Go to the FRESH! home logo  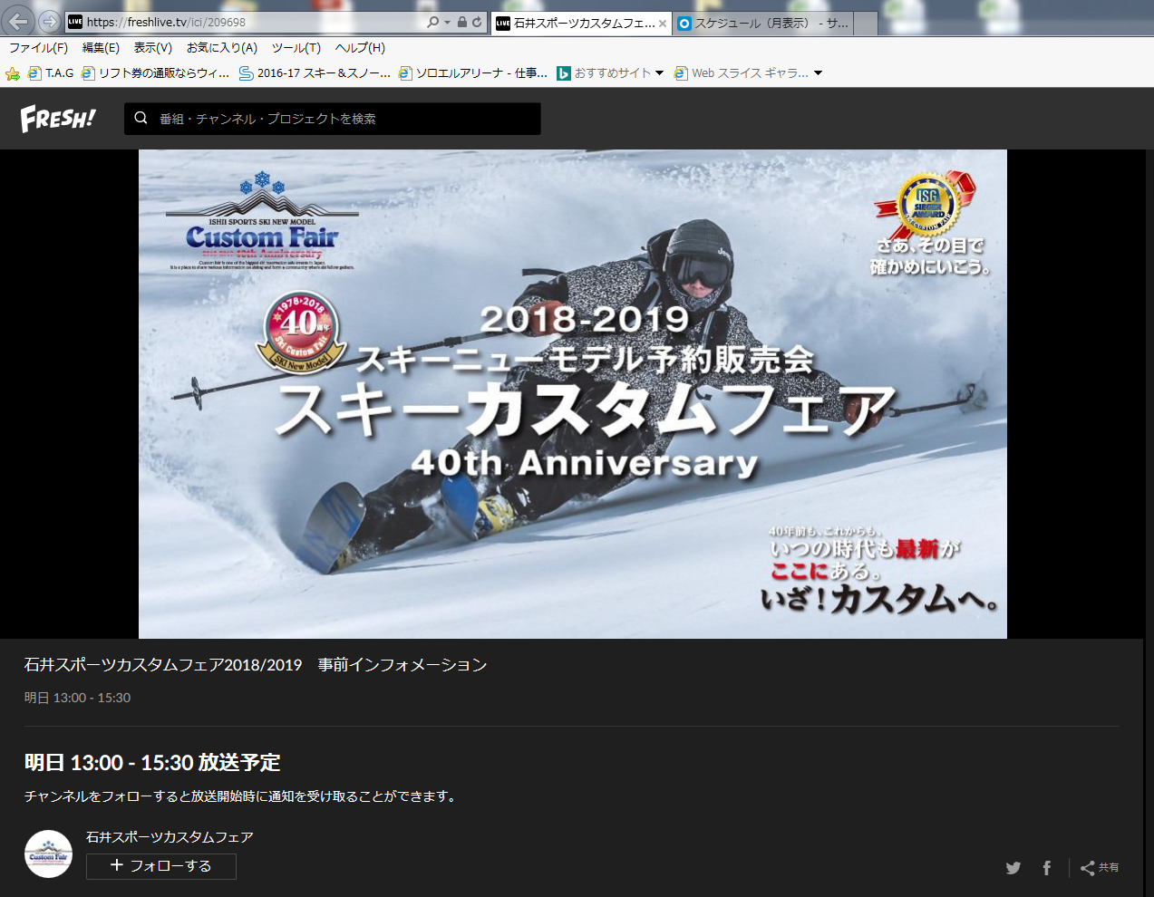tap(58, 118)
